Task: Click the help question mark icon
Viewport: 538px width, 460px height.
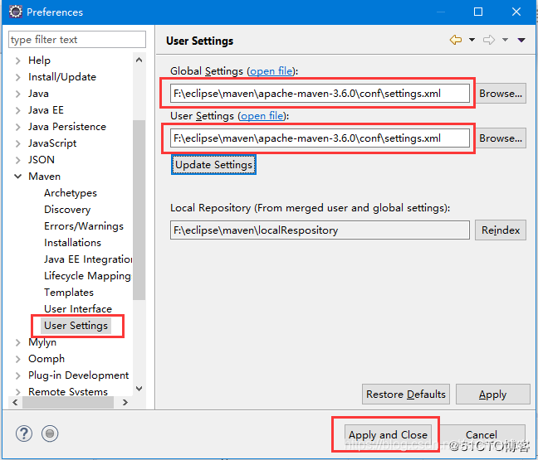Action: (24, 433)
